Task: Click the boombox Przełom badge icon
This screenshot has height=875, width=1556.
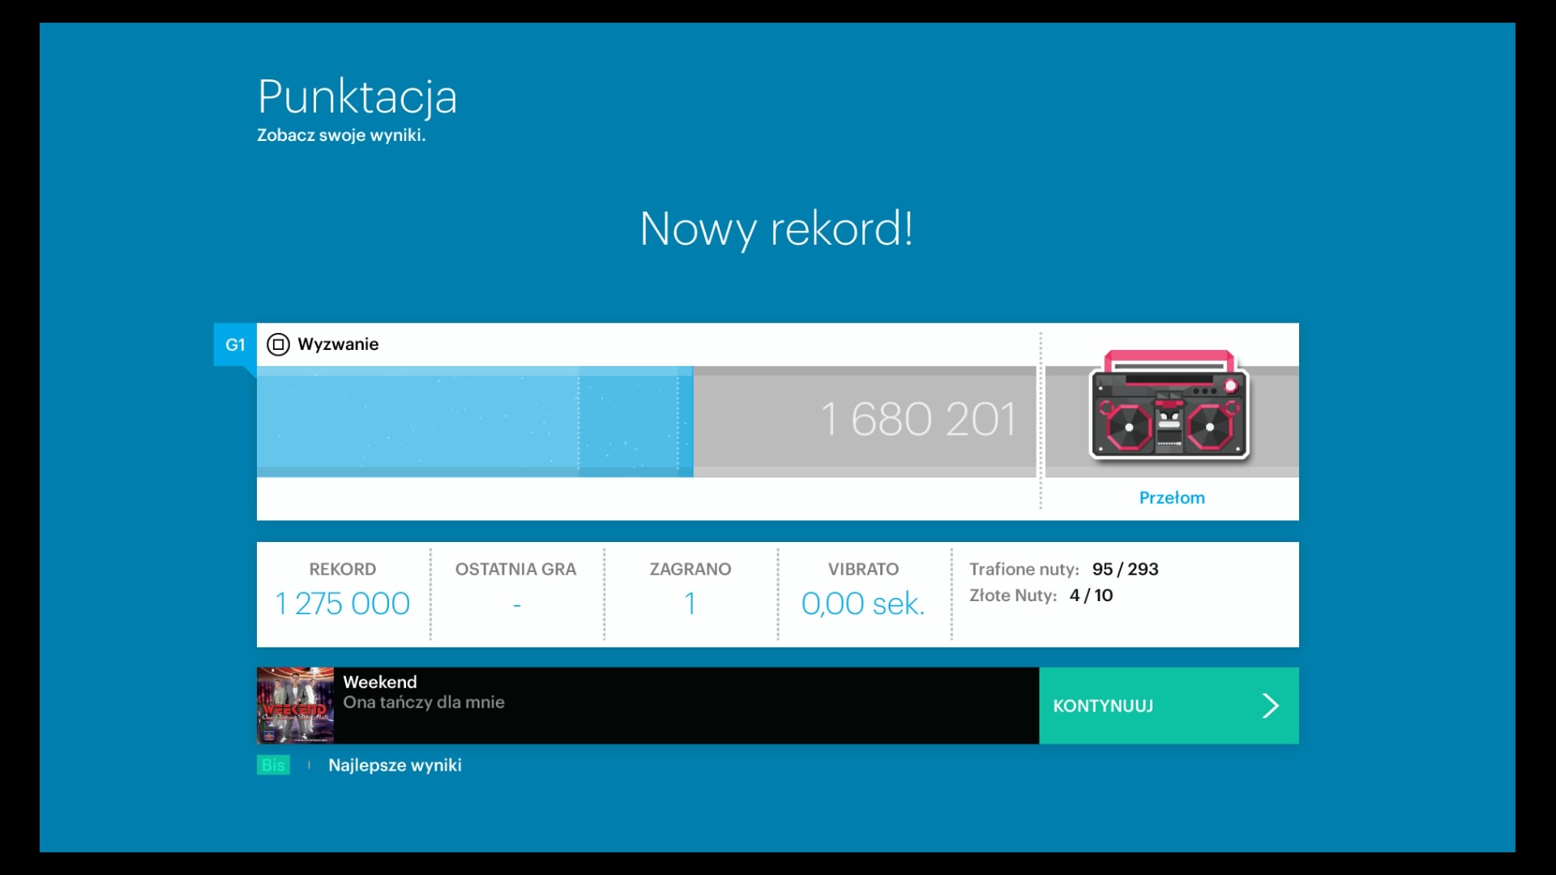Action: [x=1169, y=407]
